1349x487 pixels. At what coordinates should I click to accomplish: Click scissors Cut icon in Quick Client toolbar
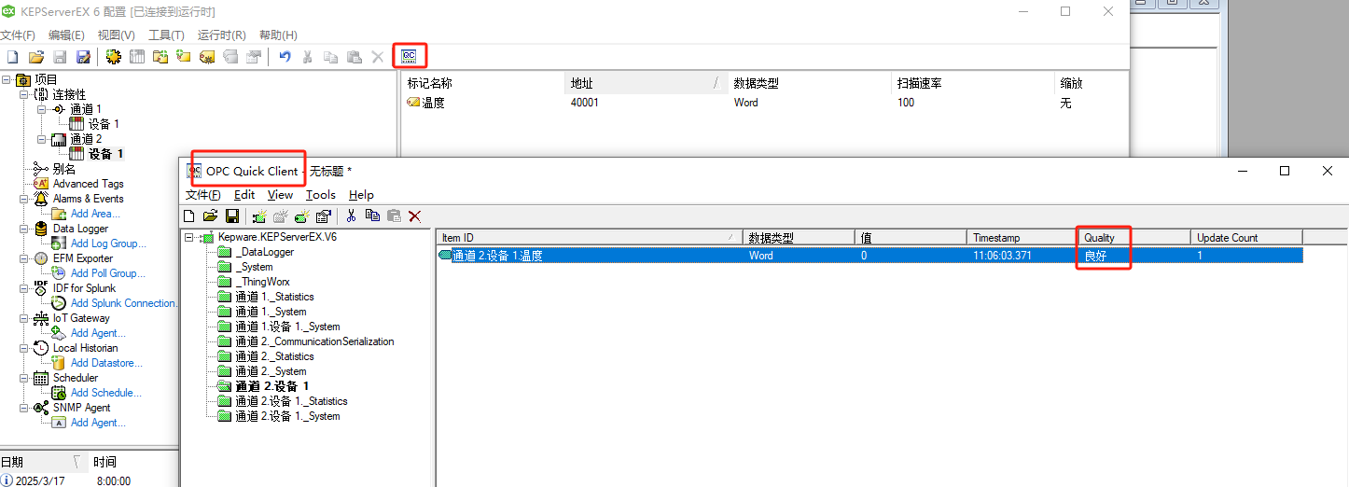tap(351, 216)
